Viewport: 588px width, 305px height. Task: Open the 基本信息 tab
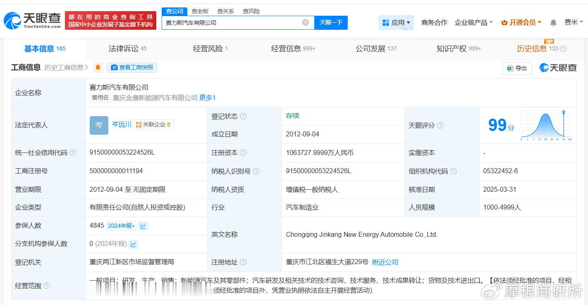45,49
